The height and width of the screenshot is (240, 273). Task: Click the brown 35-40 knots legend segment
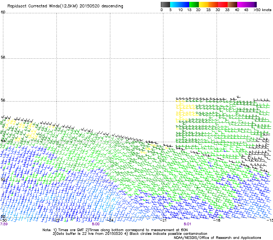point(232,4)
